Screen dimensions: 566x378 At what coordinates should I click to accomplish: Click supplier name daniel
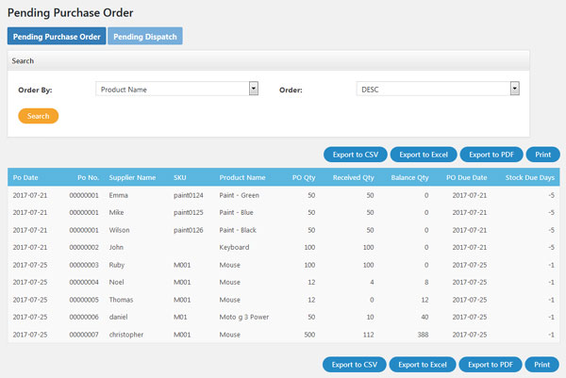point(118,317)
